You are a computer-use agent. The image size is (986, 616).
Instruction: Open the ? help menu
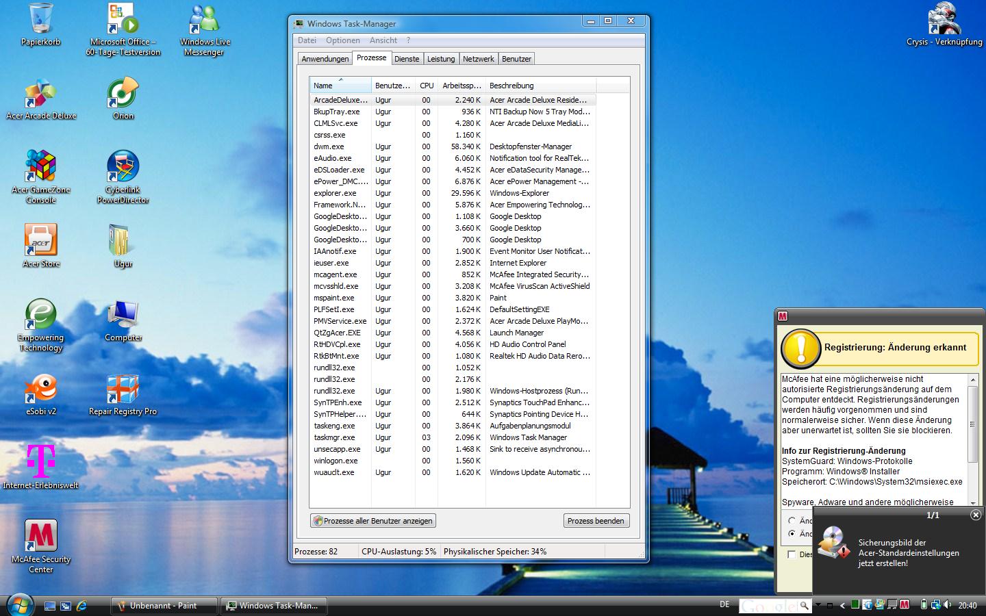[408, 40]
